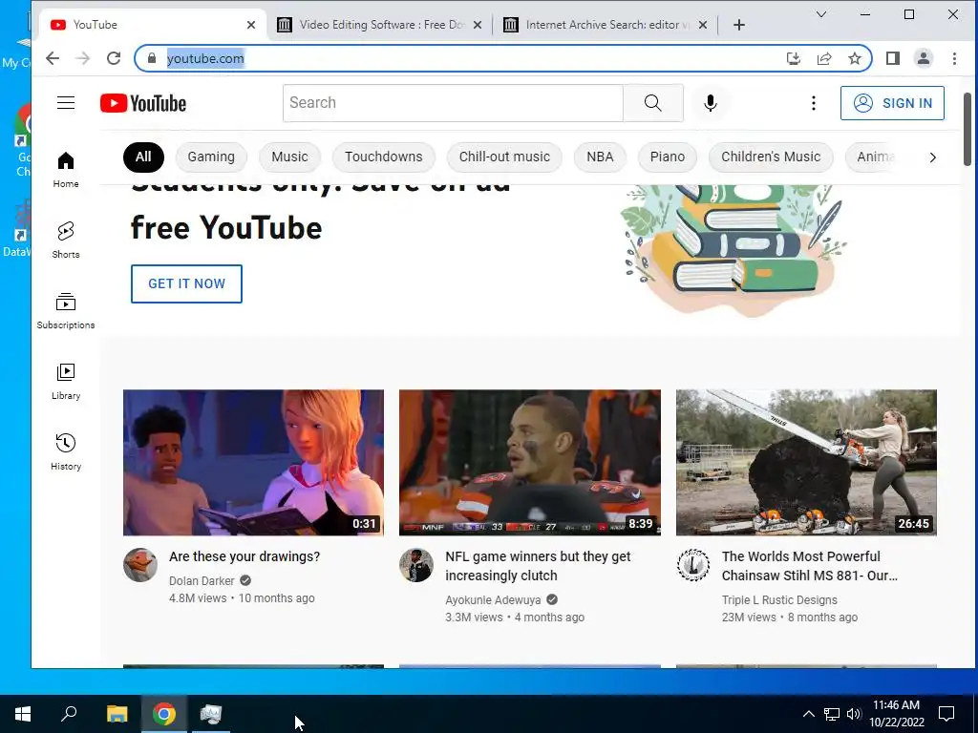The width and height of the screenshot is (978, 733).
Task: Open 'Are these your drawings?' video title
Action: [244, 556]
